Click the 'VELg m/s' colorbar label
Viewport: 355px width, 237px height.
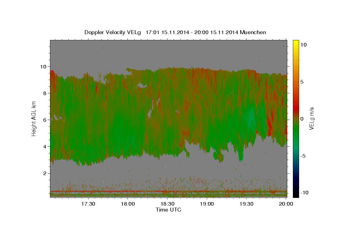coord(312,118)
